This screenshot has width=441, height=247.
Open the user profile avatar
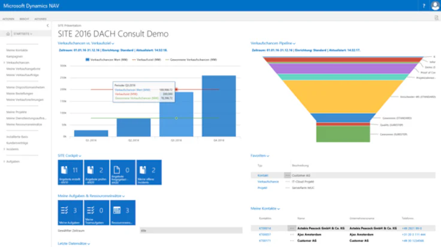point(436,5)
